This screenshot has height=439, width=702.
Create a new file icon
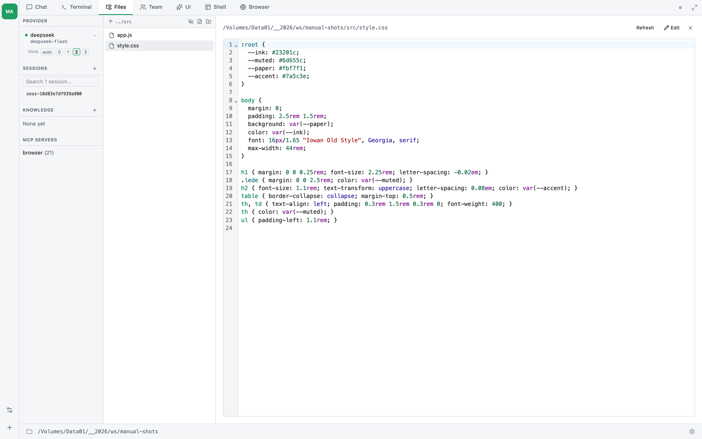[x=200, y=22]
